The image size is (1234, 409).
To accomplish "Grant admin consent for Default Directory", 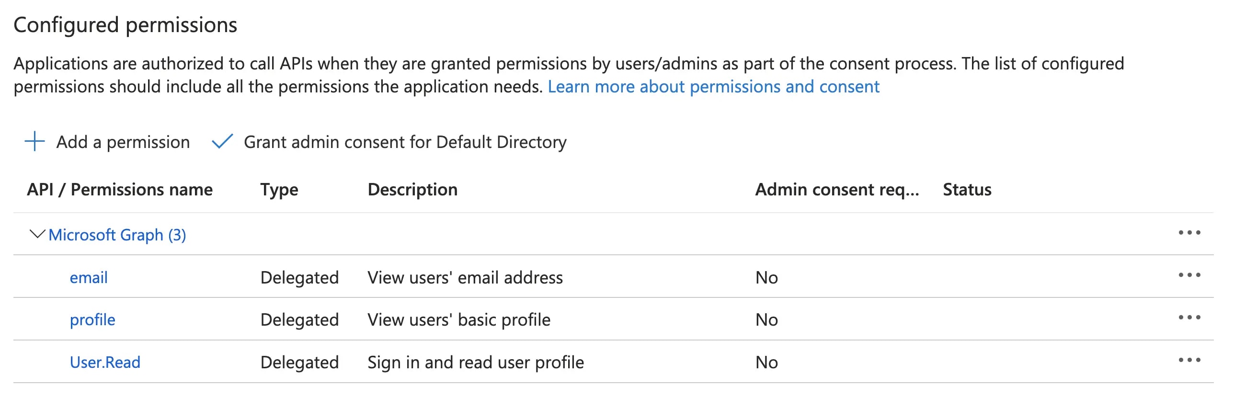I will pyautogui.click(x=405, y=142).
